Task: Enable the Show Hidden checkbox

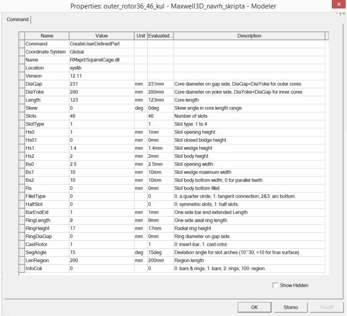Action: [x=275, y=285]
